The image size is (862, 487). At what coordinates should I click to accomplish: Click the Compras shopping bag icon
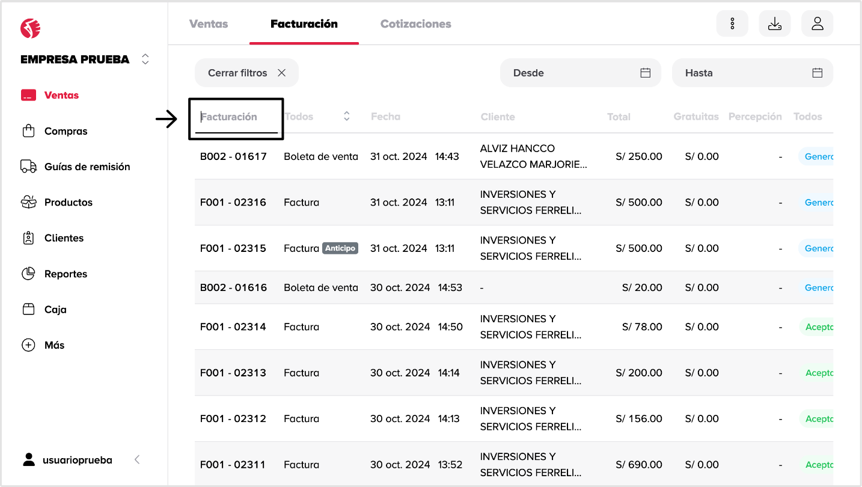(28, 131)
